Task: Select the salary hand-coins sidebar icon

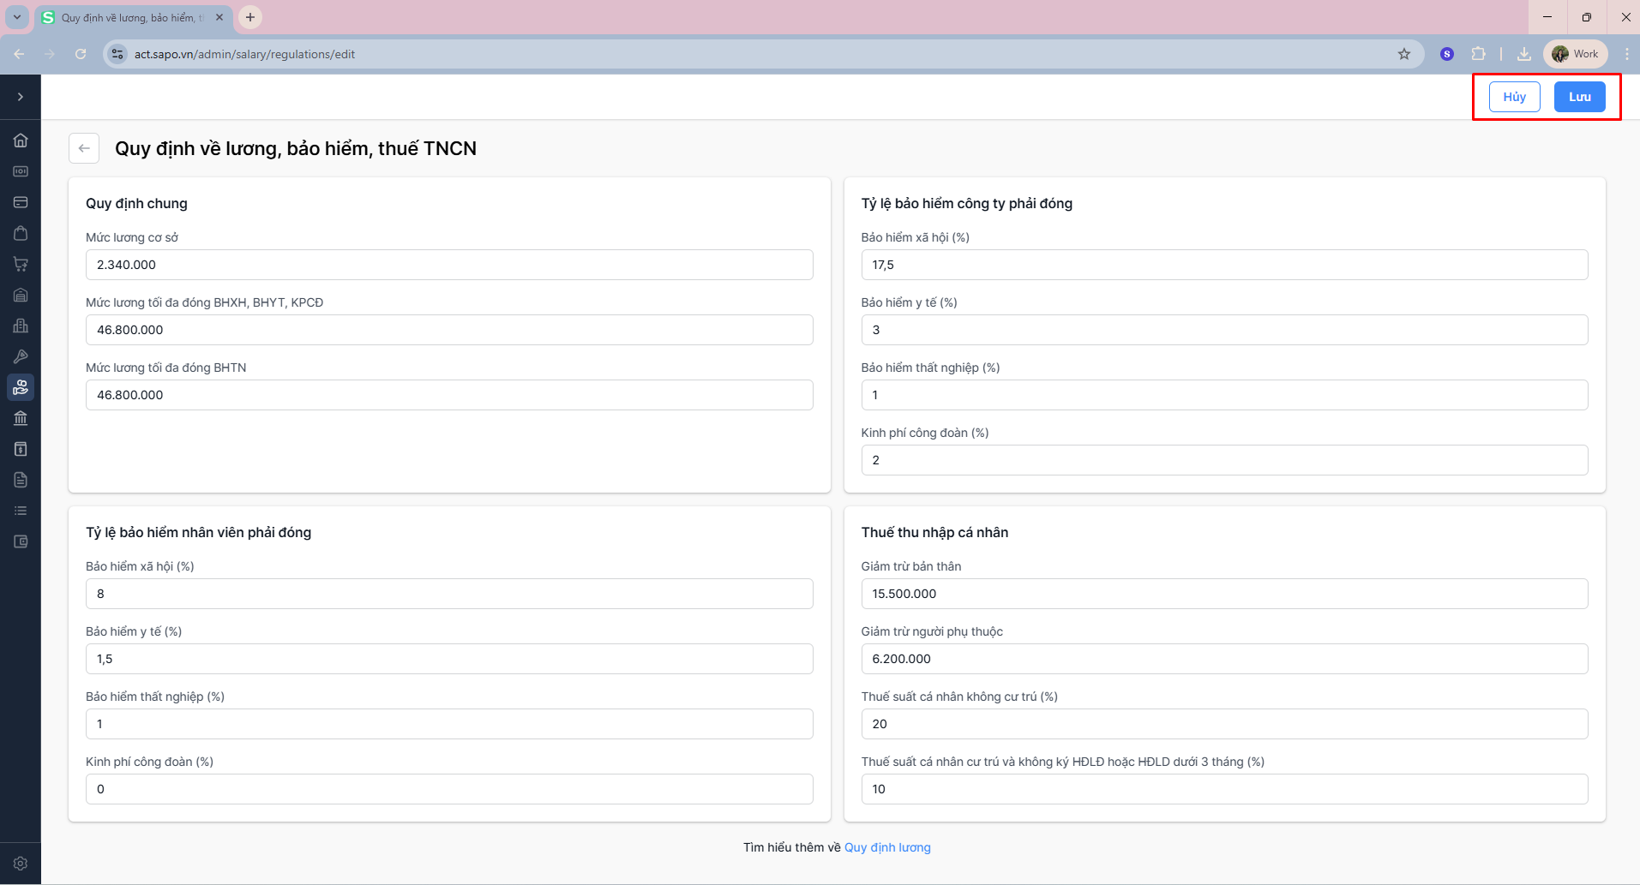Action: tap(21, 387)
